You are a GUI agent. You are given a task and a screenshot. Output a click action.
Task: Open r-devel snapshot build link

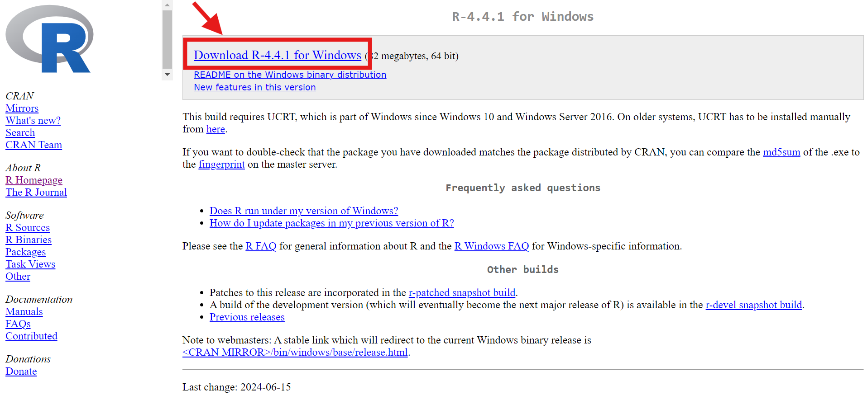click(x=753, y=305)
